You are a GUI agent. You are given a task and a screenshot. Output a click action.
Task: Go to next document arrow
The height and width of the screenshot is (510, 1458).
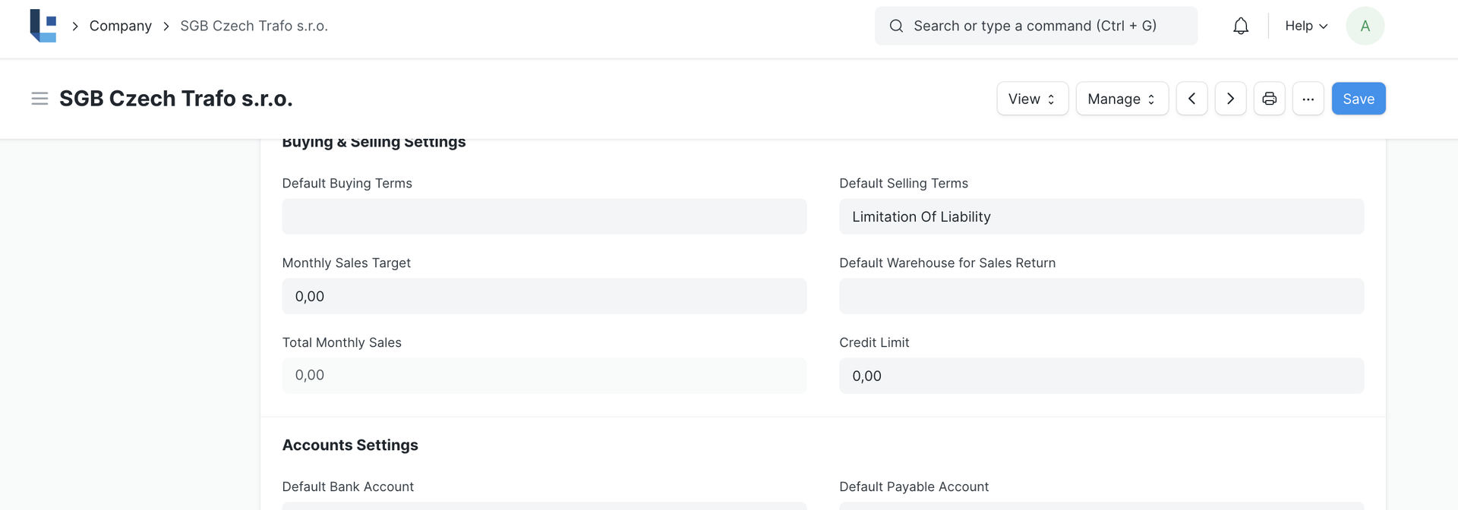1230,99
